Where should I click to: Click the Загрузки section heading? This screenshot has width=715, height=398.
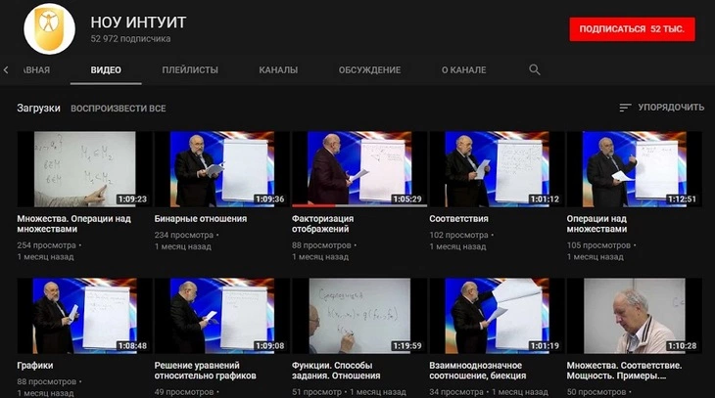point(39,108)
